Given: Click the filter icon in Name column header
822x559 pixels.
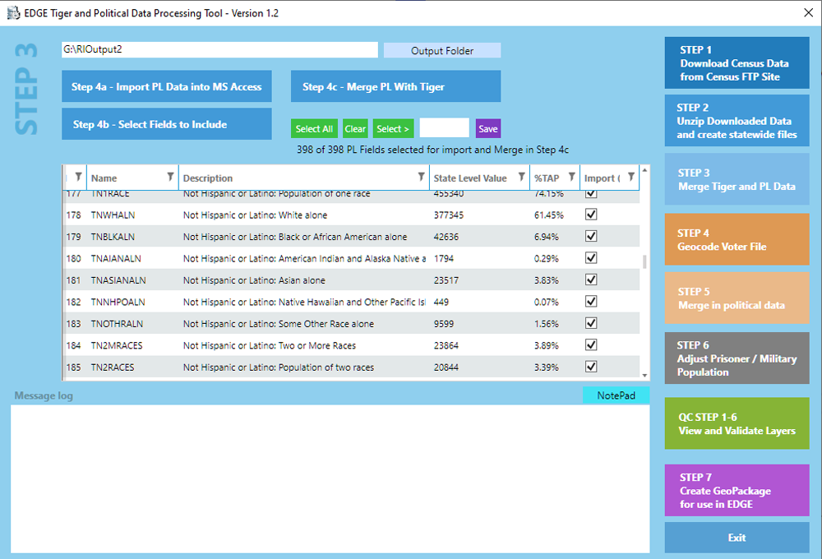Looking at the screenshot, I should [x=170, y=178].
